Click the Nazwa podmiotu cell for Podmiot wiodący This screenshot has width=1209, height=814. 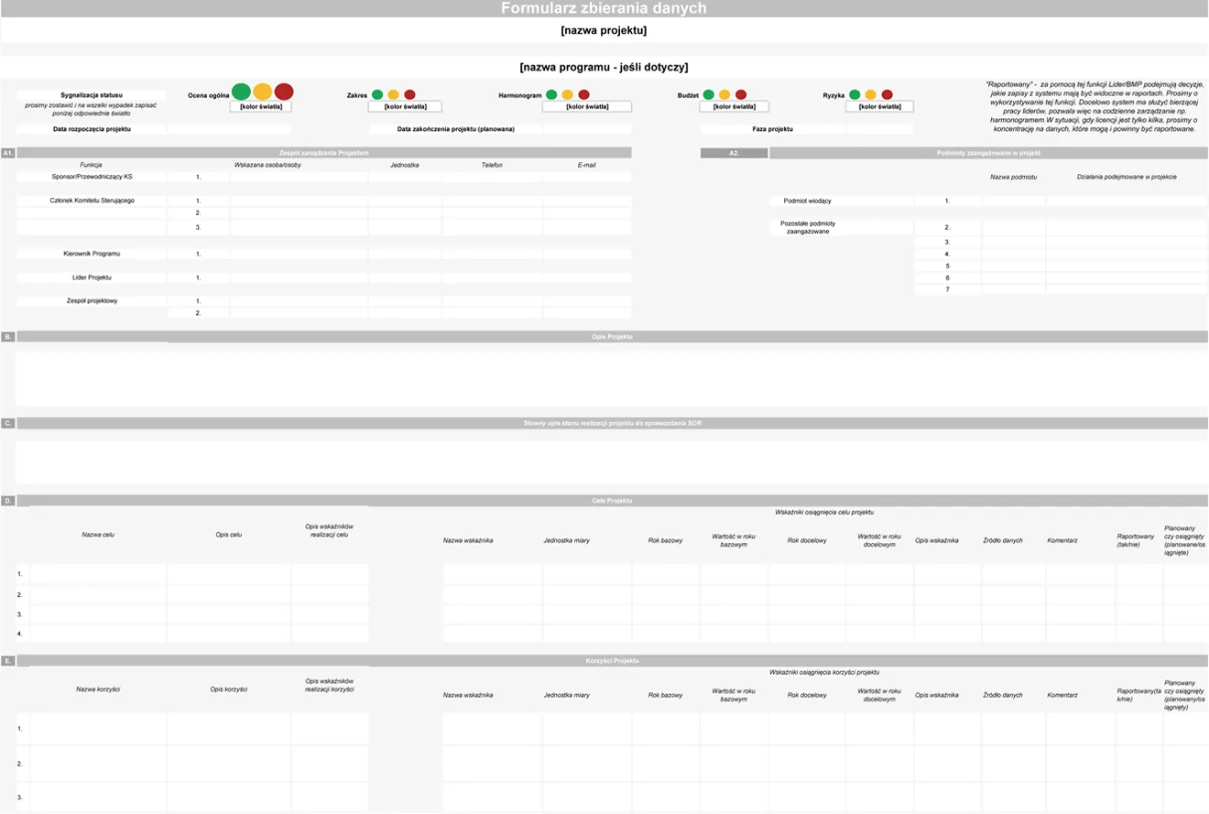[x=1014, y=201]
